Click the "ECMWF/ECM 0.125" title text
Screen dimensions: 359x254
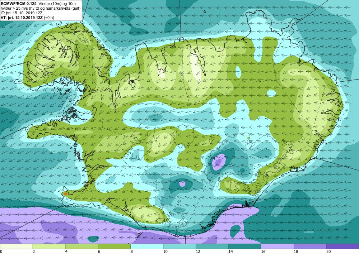pyautogui.click(x=19, y=4)
